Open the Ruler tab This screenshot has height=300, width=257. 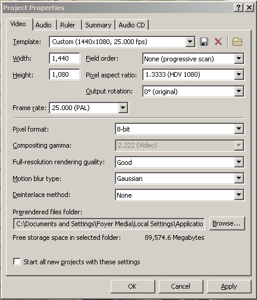pyautogui.click(x=68, y=25)
